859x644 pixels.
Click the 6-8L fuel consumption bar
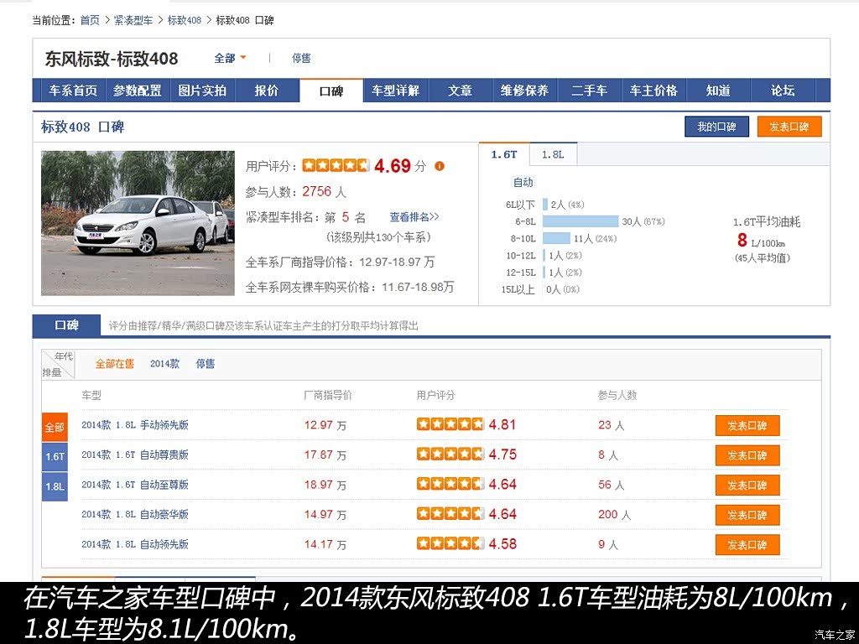(x=580, y=221)
